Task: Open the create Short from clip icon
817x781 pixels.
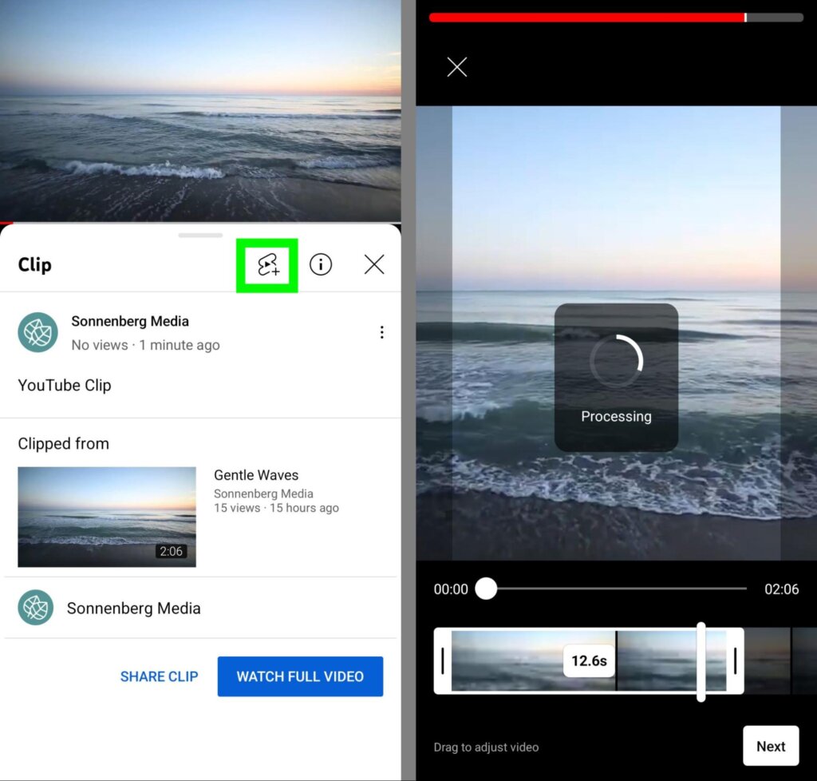Action: (x=267, y=264)
